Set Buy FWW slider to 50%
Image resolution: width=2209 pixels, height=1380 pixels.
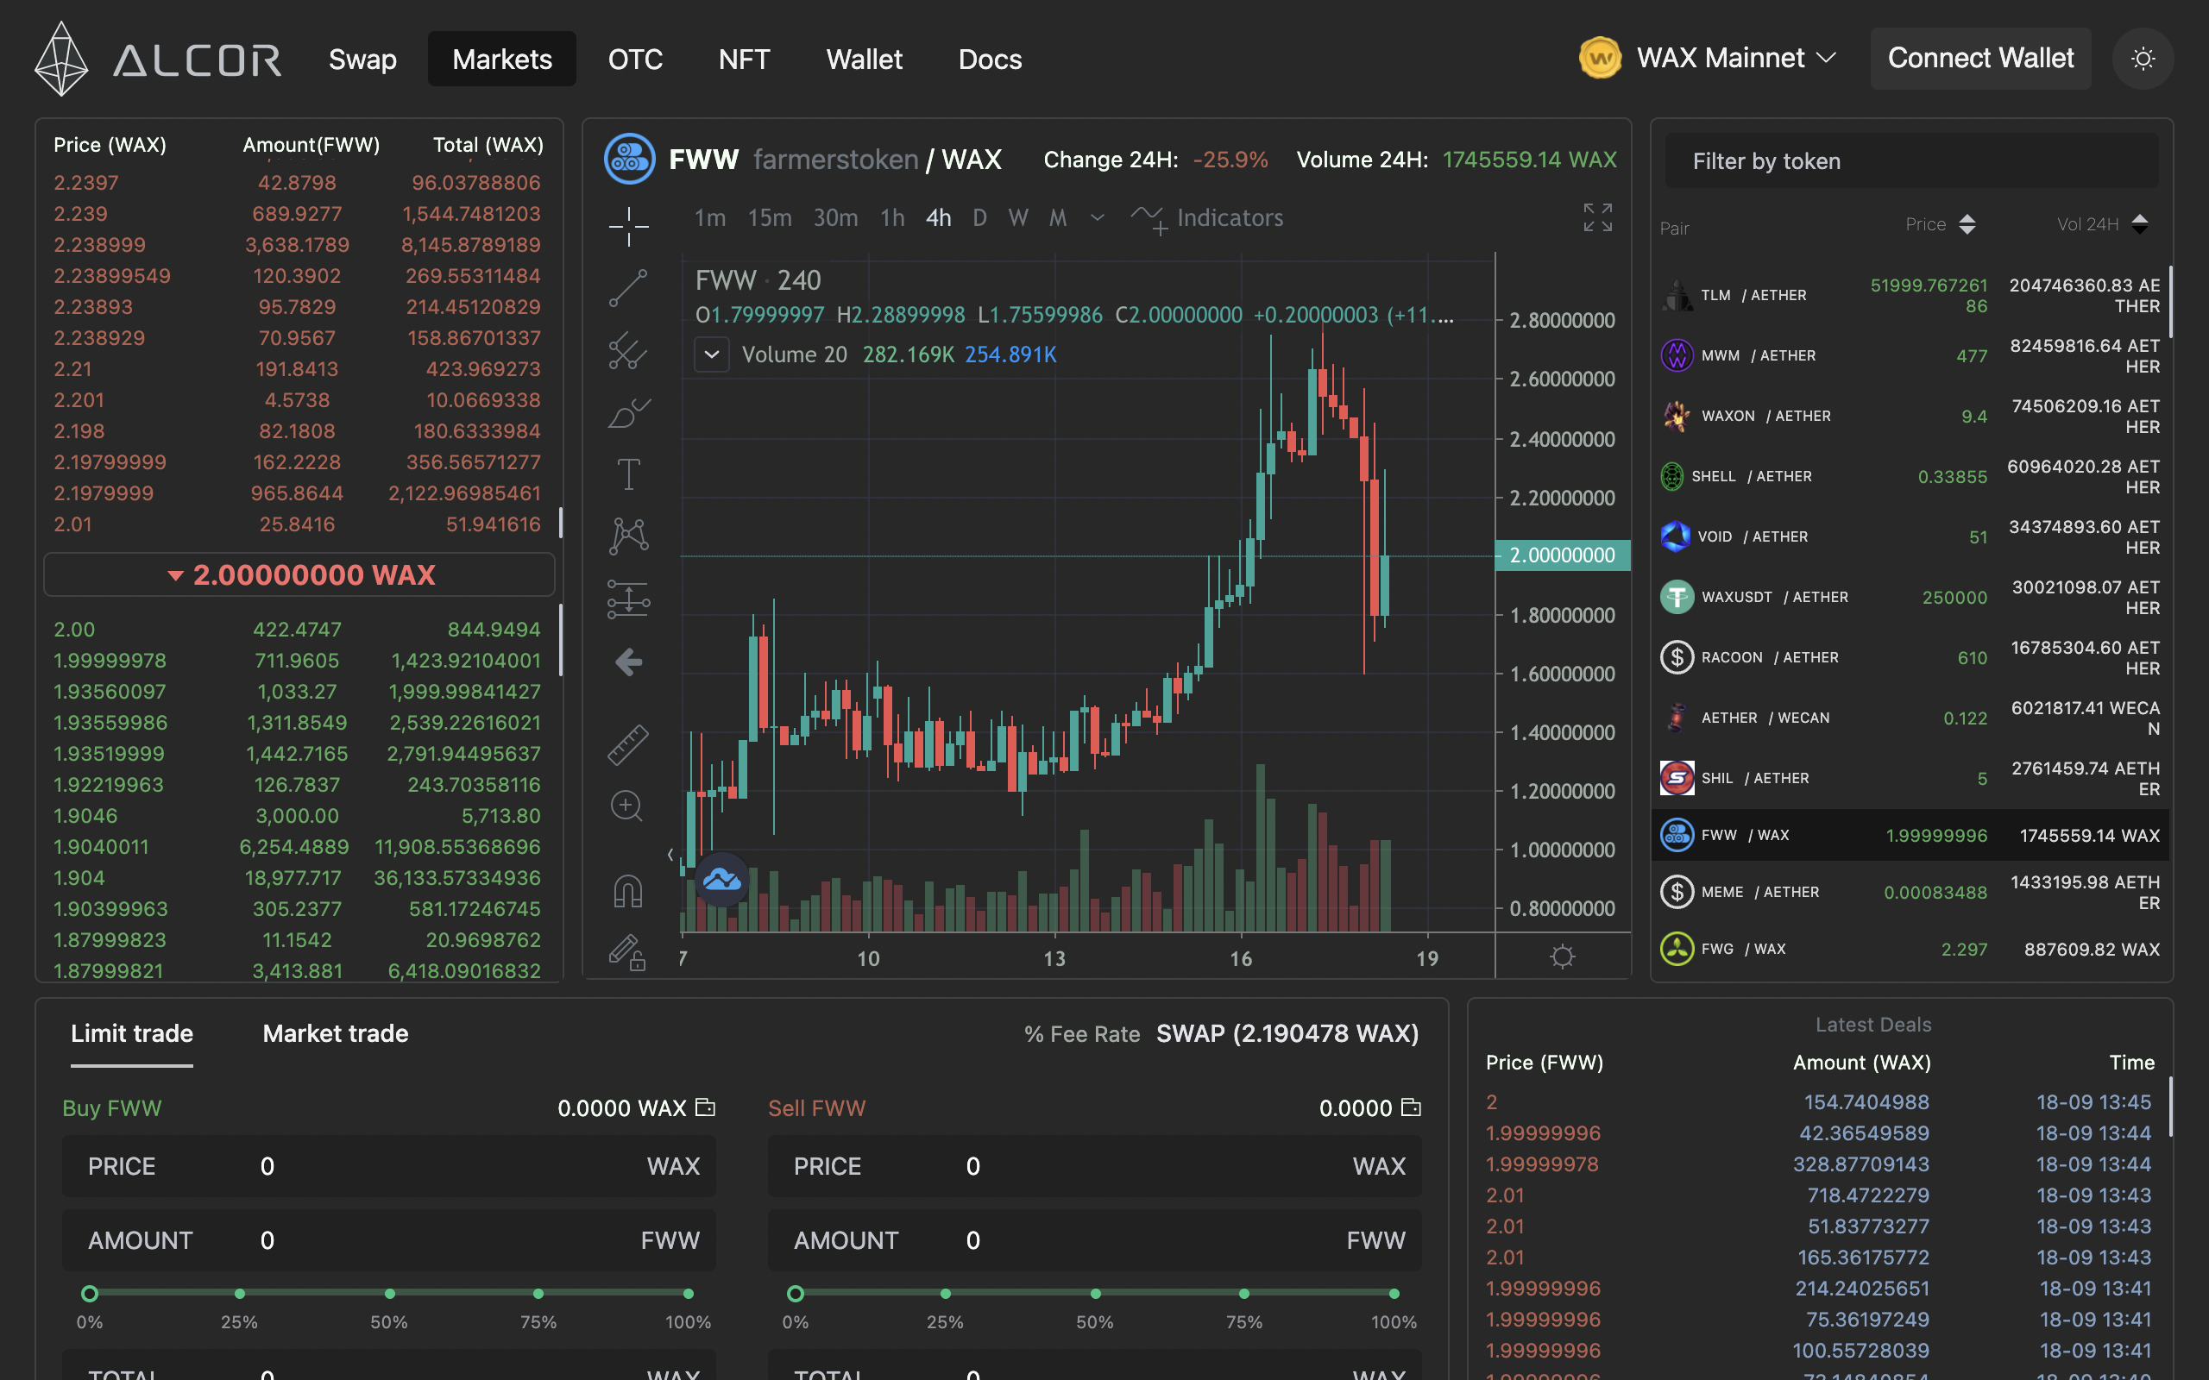(390, 1293)
